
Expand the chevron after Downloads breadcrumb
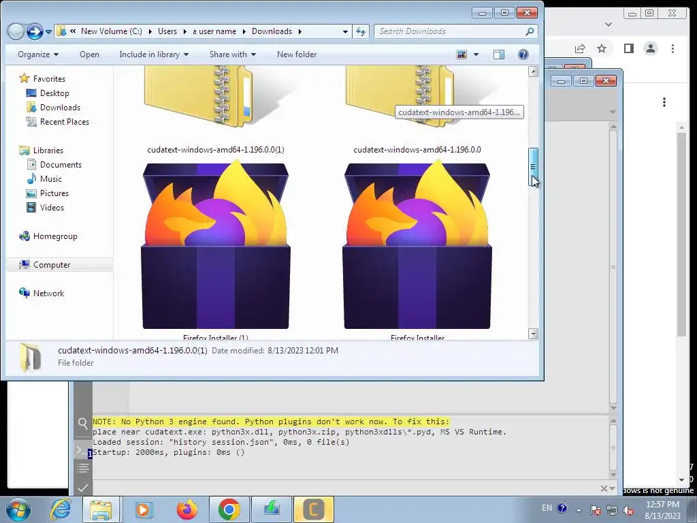[x=300, y=31]
